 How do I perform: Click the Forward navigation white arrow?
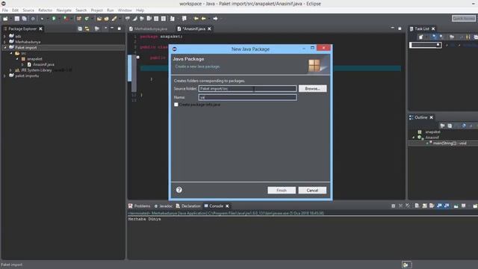[215, 19]
